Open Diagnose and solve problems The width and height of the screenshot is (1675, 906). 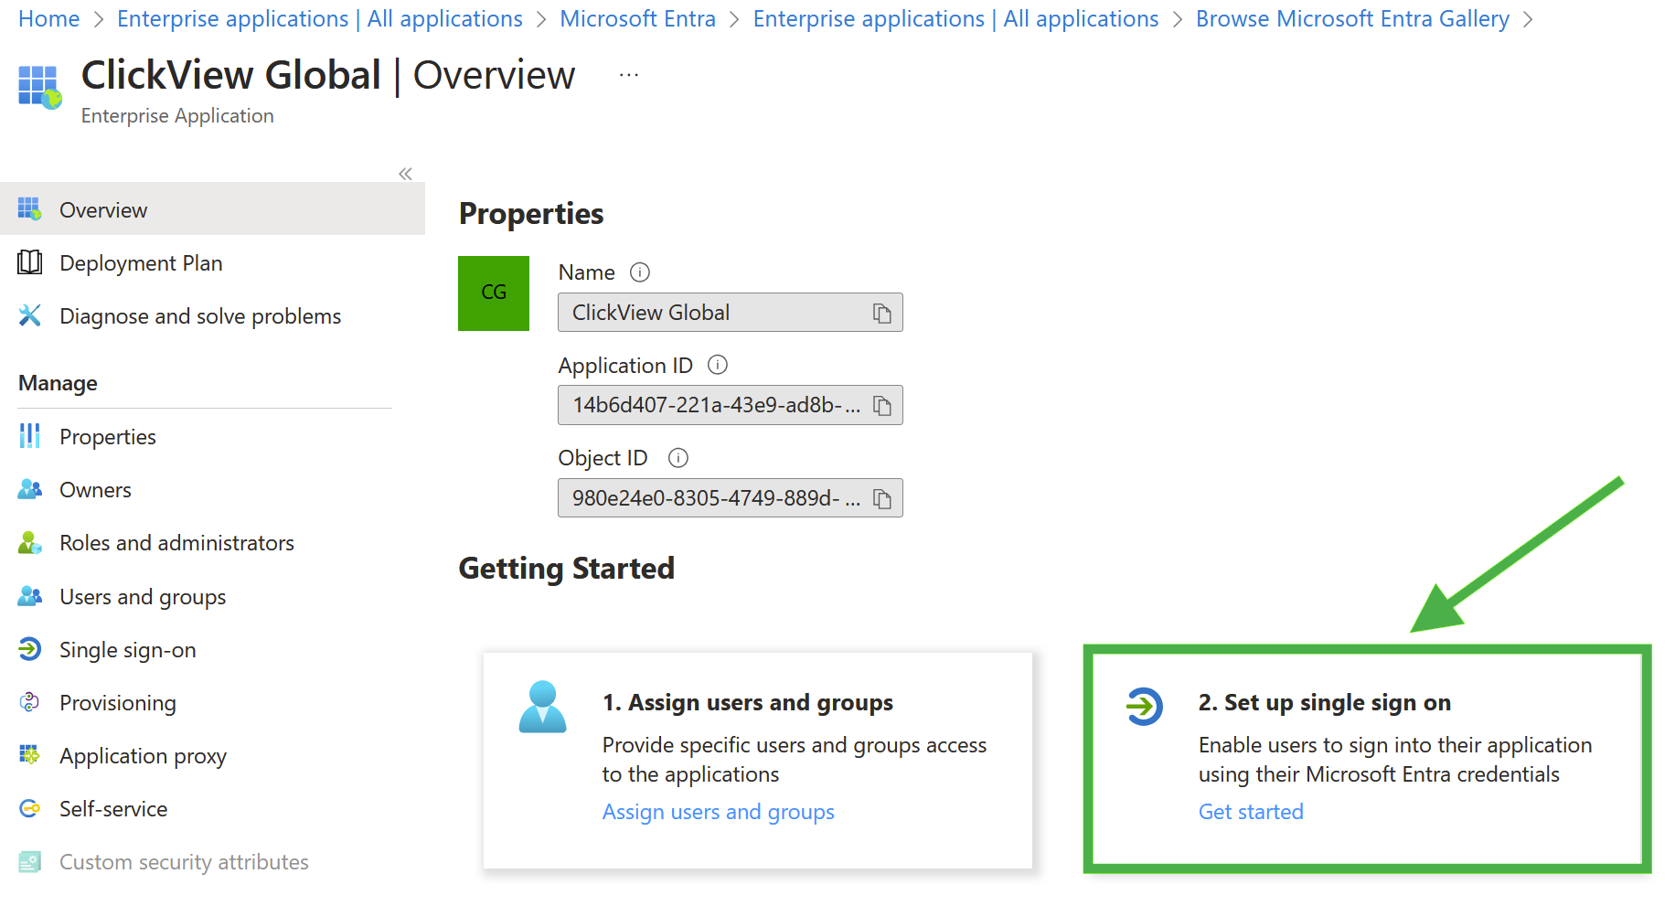(x=212, y=315)
